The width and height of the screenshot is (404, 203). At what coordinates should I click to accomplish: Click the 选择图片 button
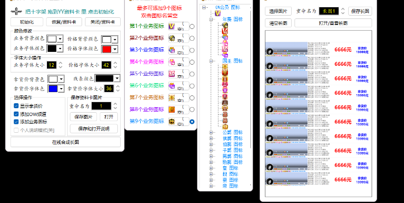tap(278, 11)
